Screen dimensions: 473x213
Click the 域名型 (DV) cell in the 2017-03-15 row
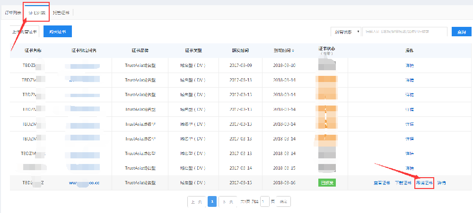tap(193, 183)
